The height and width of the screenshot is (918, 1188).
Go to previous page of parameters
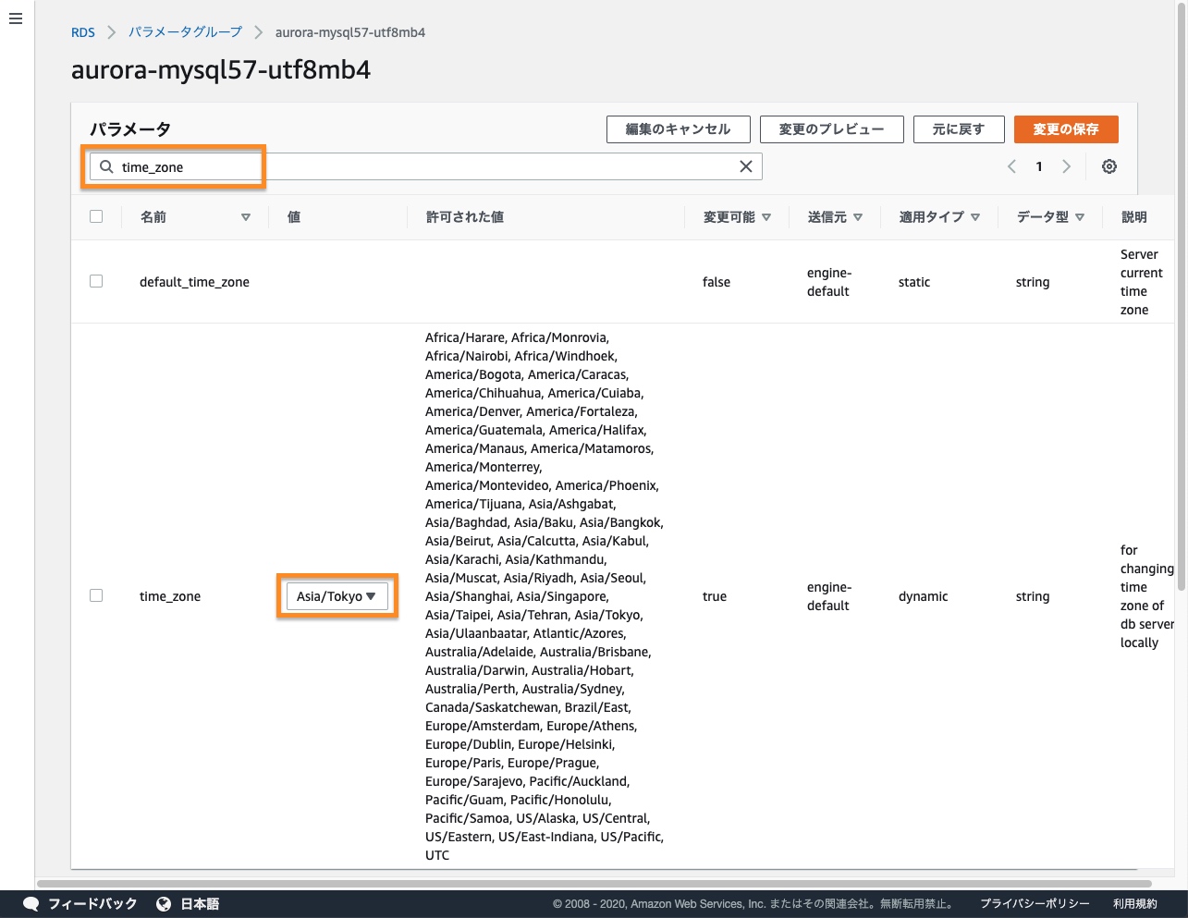tap(1011, 166)
